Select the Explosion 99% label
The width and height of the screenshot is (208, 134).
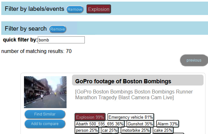90,117
